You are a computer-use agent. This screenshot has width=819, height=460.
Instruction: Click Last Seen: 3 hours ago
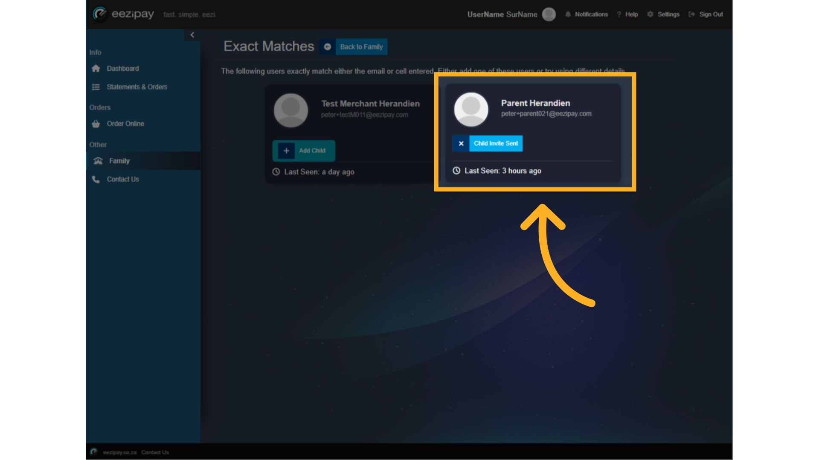click(x=502, y=171)
